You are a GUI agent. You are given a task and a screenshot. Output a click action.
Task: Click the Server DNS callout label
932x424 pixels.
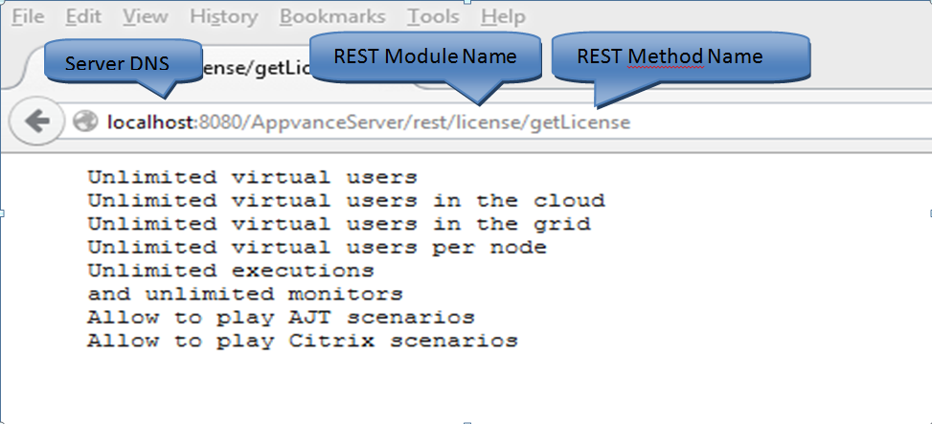(x=117, y=63)
